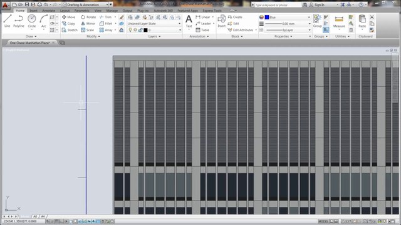Viewport: 401px width, 225px height.
Task: Select the Circle tool
Action: [32, 21]
